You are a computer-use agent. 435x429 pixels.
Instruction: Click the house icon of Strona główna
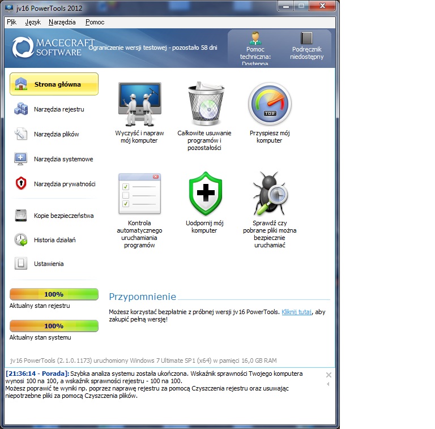[x=21, y=84]
